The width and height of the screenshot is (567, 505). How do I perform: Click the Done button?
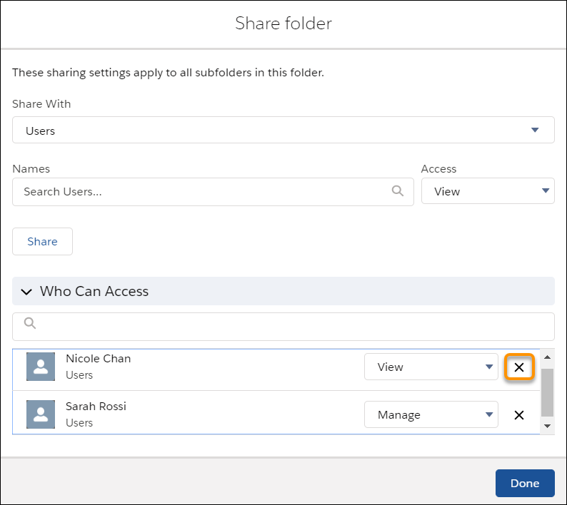point(525,483)
